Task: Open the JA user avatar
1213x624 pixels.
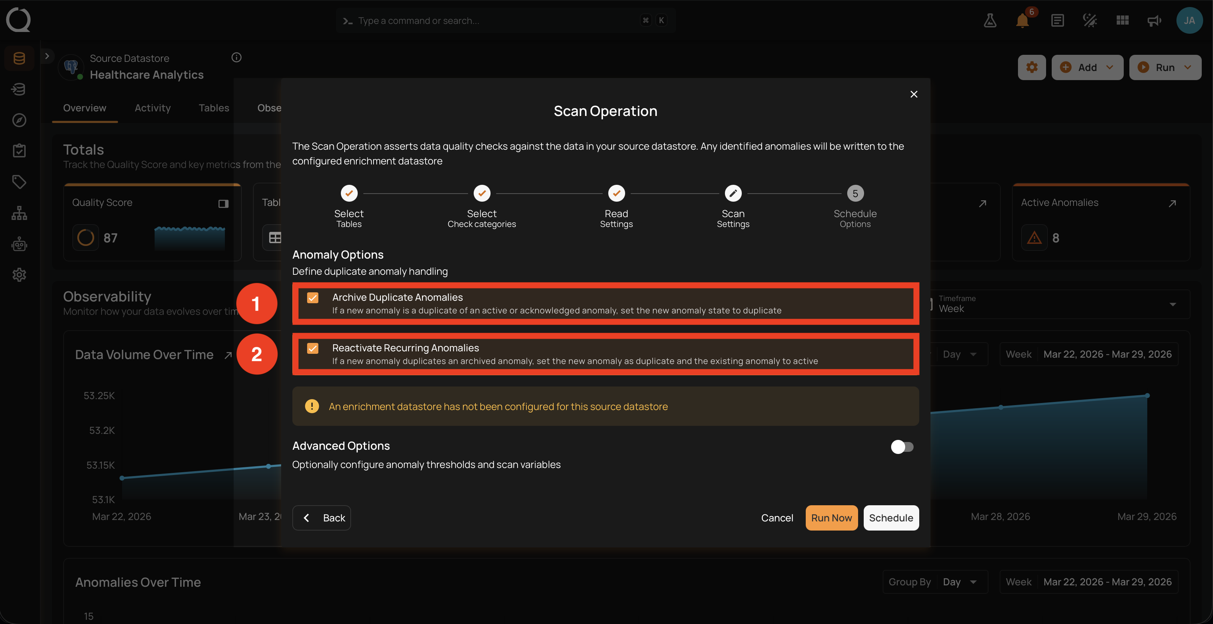Action: click(x=1189, y=20)
